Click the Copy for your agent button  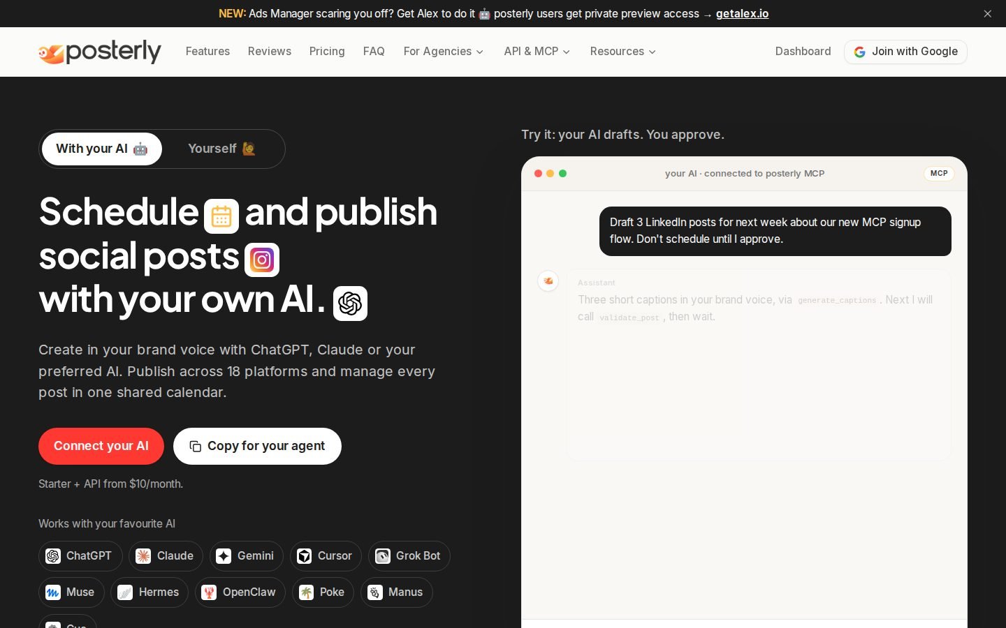click(257, 446)
